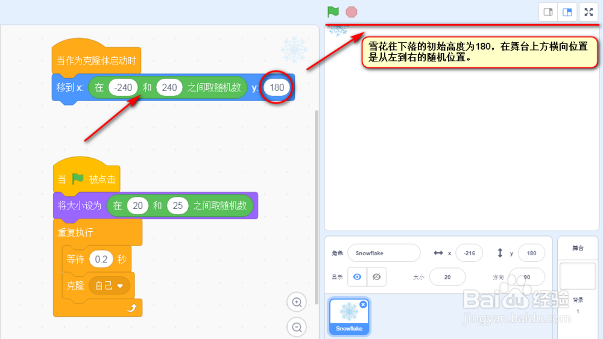Click the snowflake sprite on the stage
The width and height of the screenshot is (603, 339).
tap(338, 30)
